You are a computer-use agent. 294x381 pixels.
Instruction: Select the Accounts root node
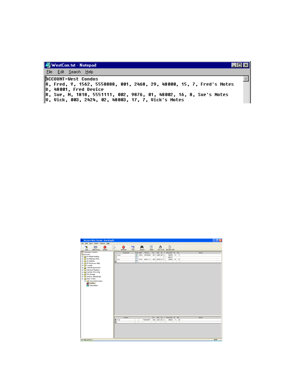click(x=87, y=255)
